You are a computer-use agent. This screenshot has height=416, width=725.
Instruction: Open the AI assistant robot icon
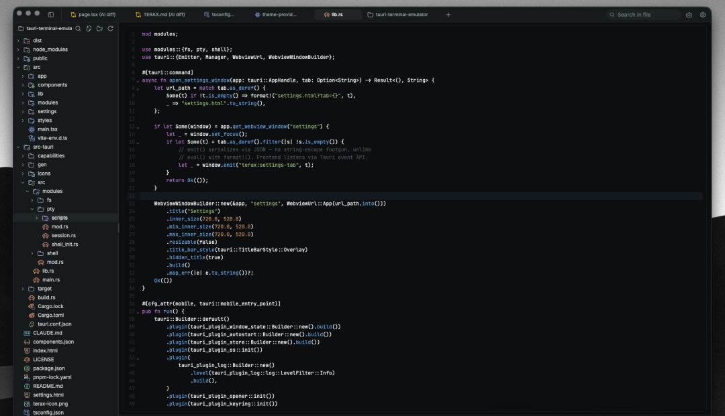(x=689, y=15)
